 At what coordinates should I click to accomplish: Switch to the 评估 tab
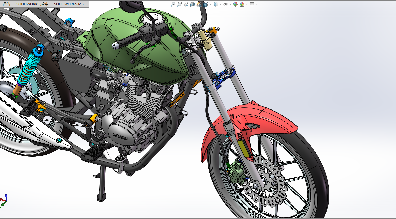pos(7,4)
